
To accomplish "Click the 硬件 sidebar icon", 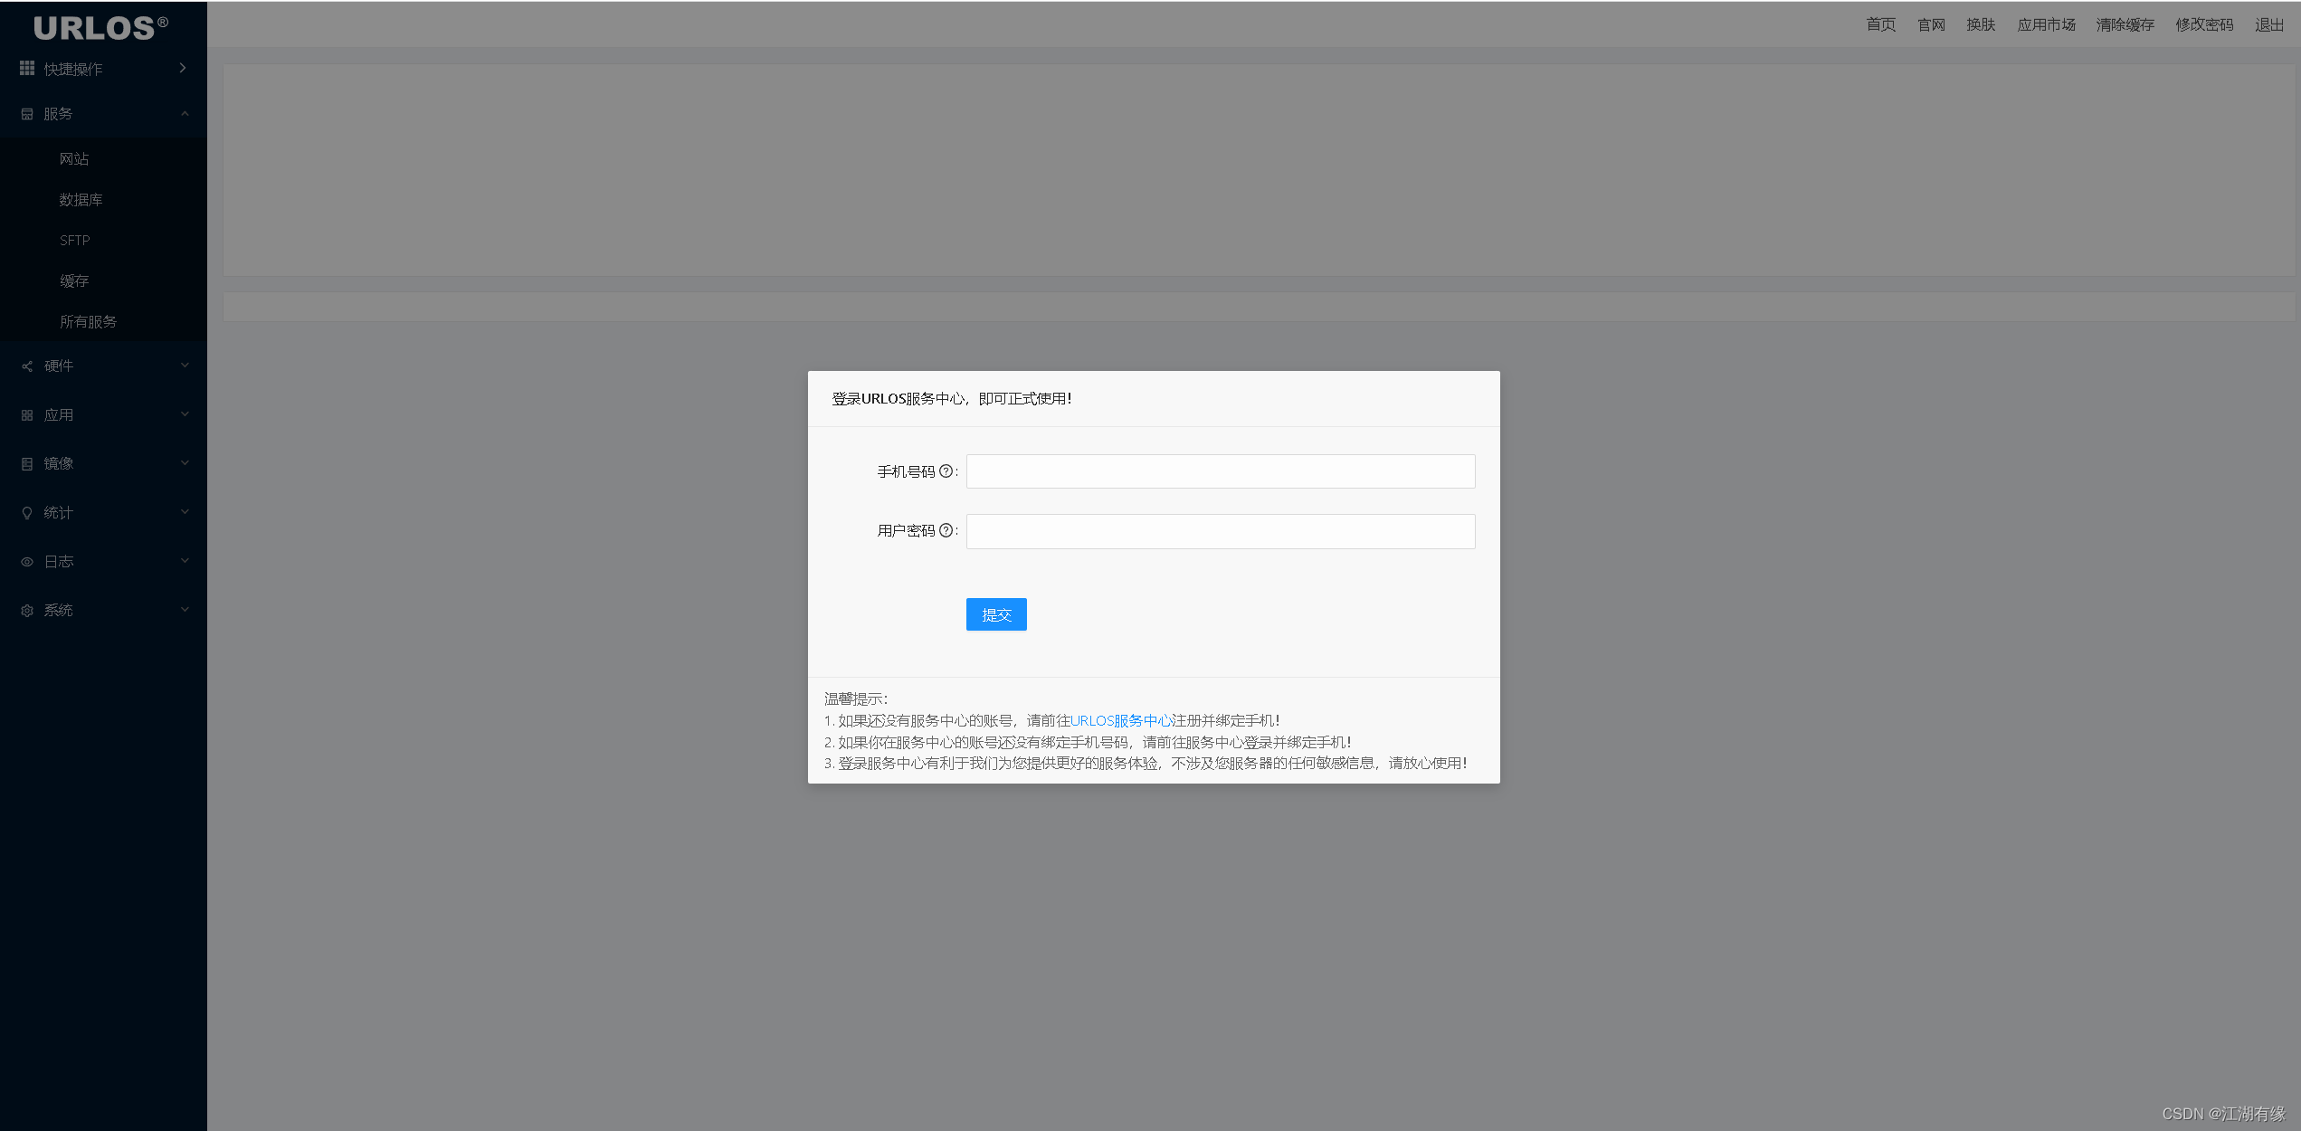I will pos(26,366).
